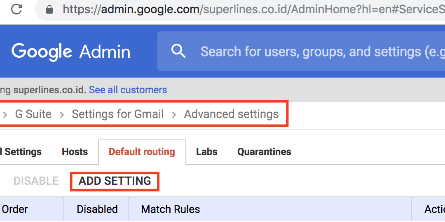The height and width of the screenshot is (222, 445).
Task: Click the padlock site security icon
Action: (x=49, y=9)
